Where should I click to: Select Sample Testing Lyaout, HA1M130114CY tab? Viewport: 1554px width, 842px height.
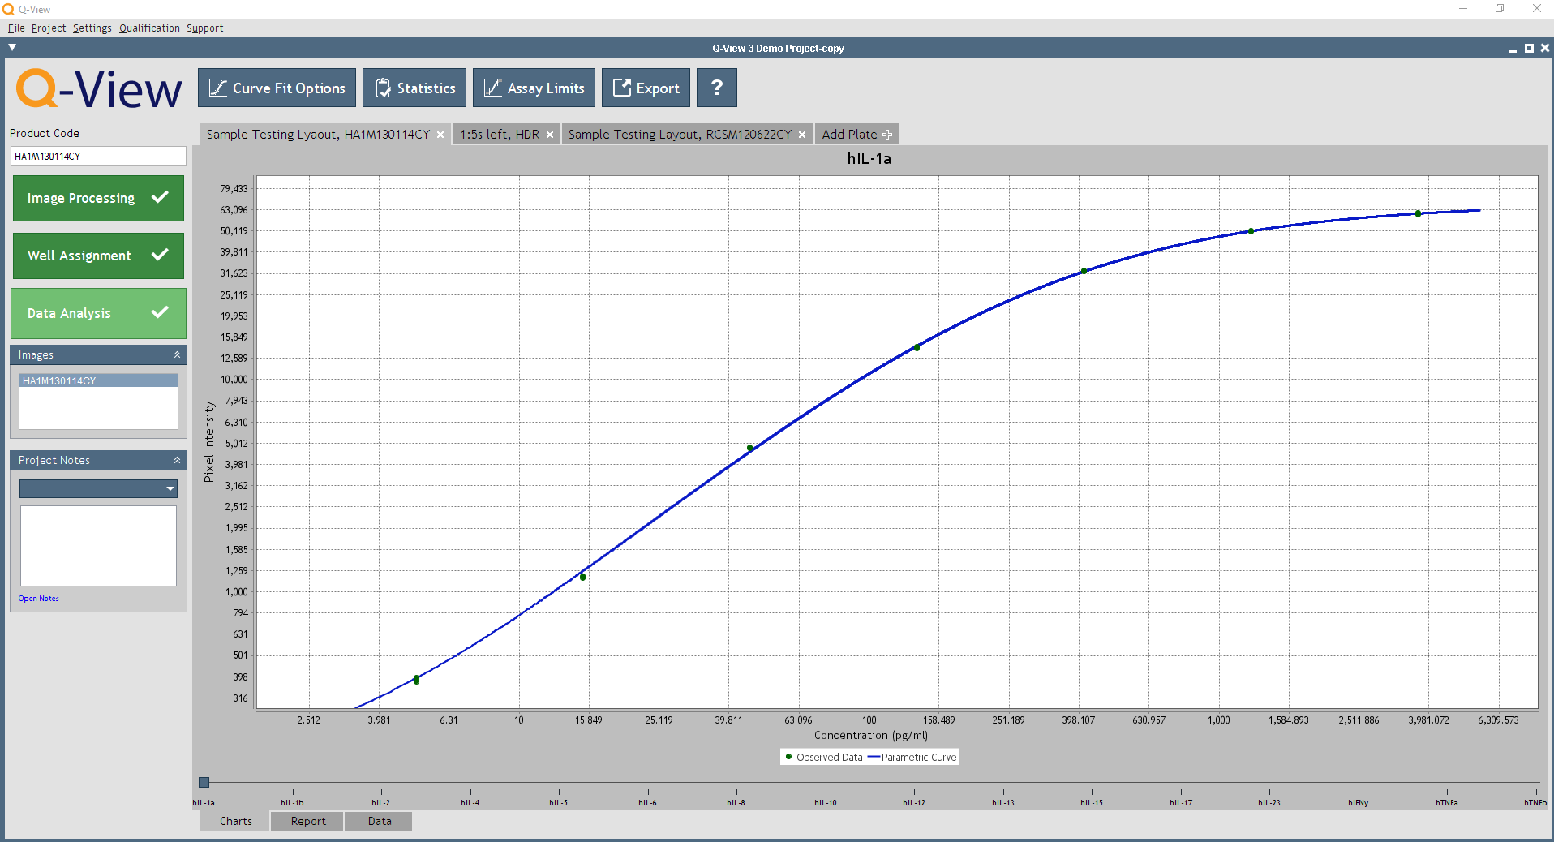(318, 134)
